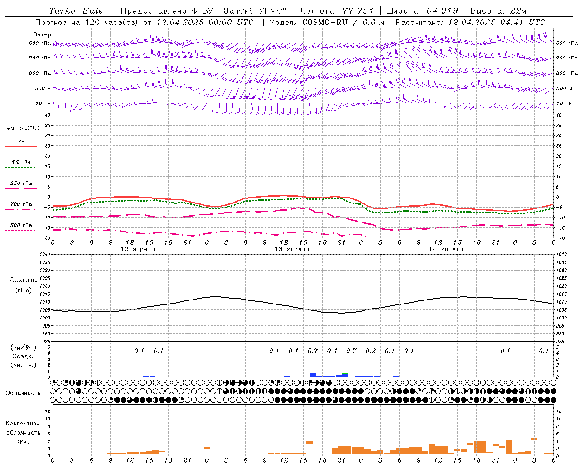The height and width of the screenshot is (464, 580).
Task: Click the 850 гПа temperature legend entry
Action: 21,184
